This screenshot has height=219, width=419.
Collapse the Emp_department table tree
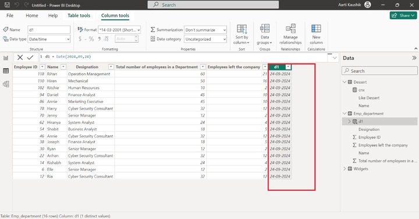(x=345, y=114)
